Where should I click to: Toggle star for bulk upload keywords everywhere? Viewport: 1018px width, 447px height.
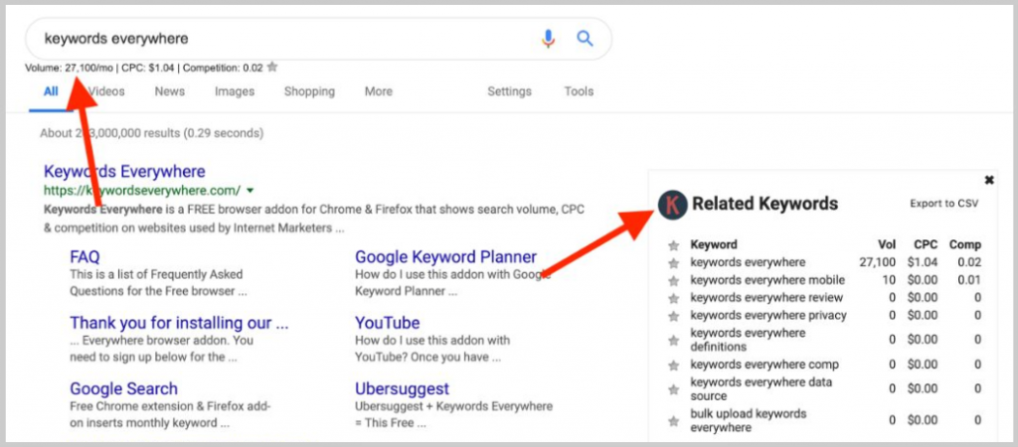coord(674,421)
